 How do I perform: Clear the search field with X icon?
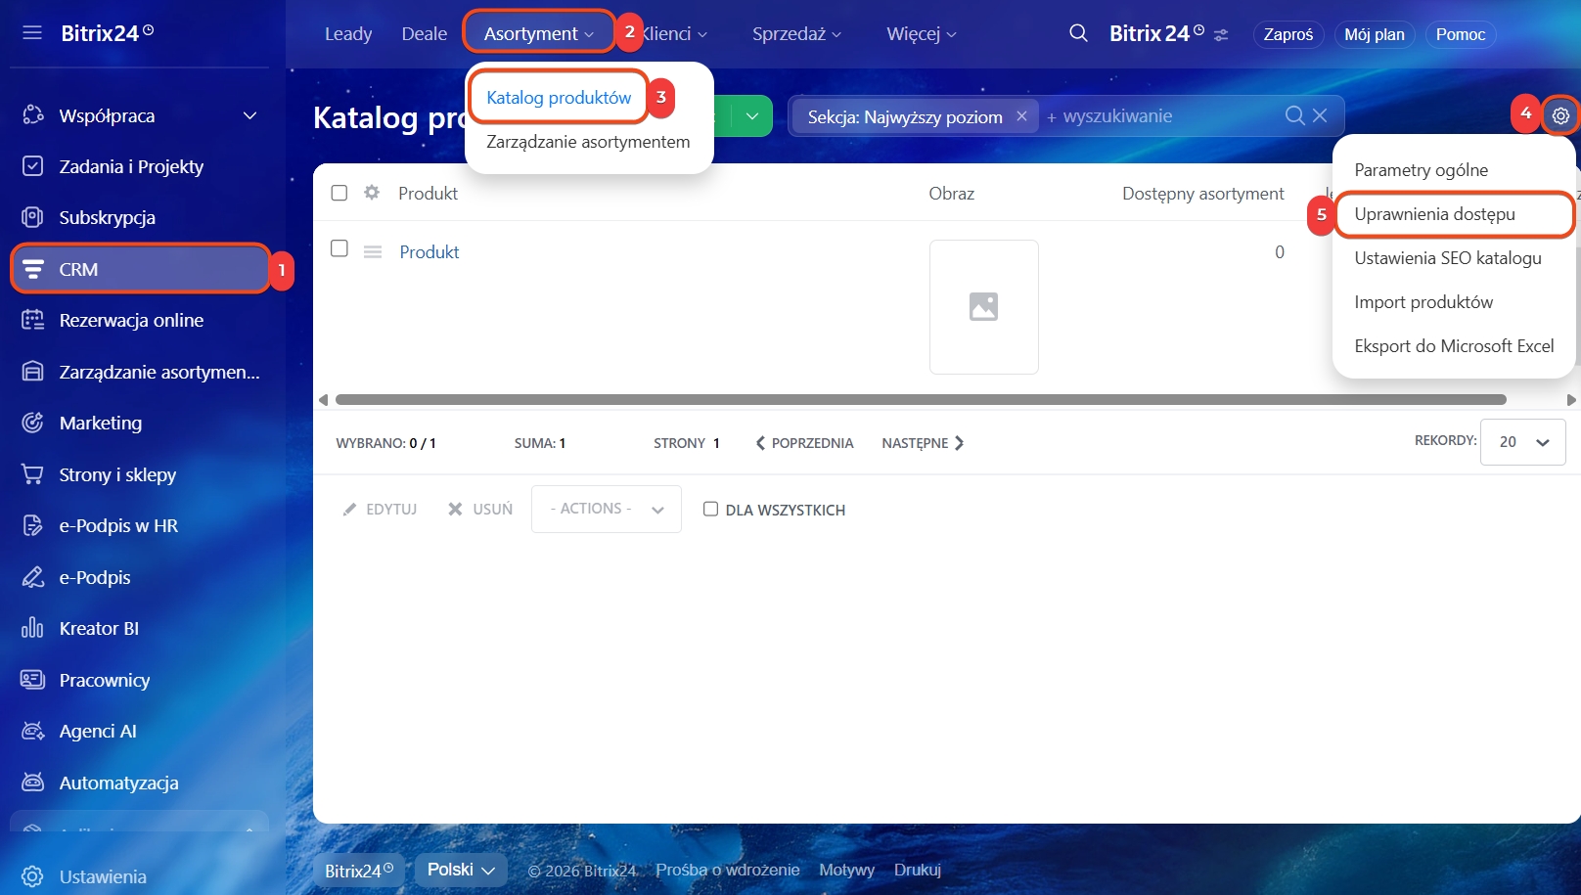coord(1320,115)
